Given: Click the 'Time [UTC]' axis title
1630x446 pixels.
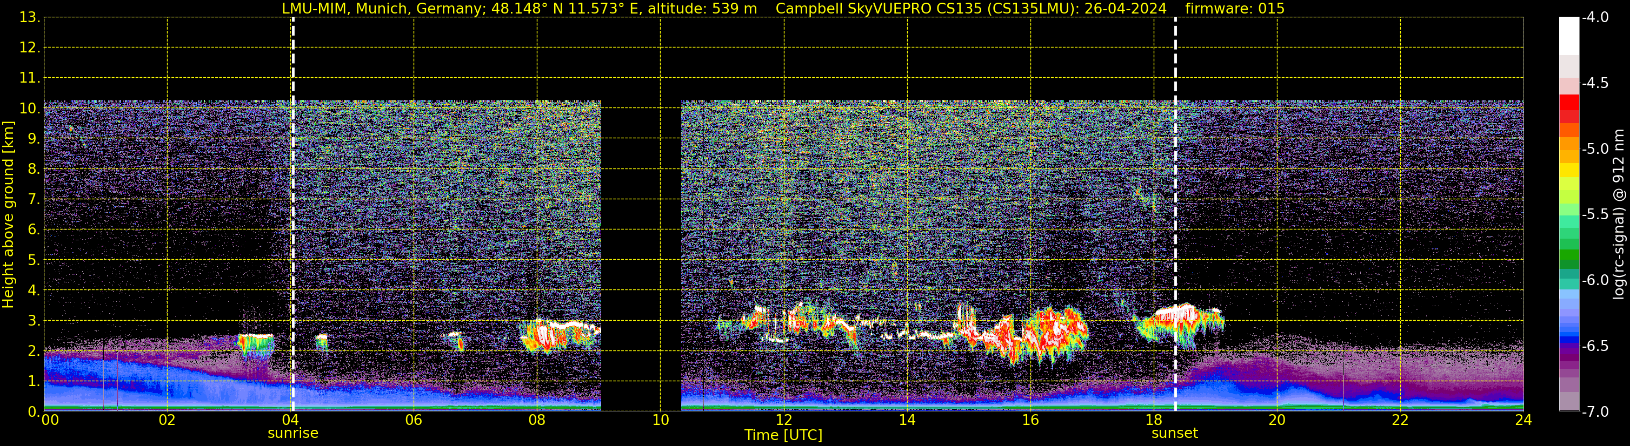Looking at the screenshot, I should coord(783,435).
